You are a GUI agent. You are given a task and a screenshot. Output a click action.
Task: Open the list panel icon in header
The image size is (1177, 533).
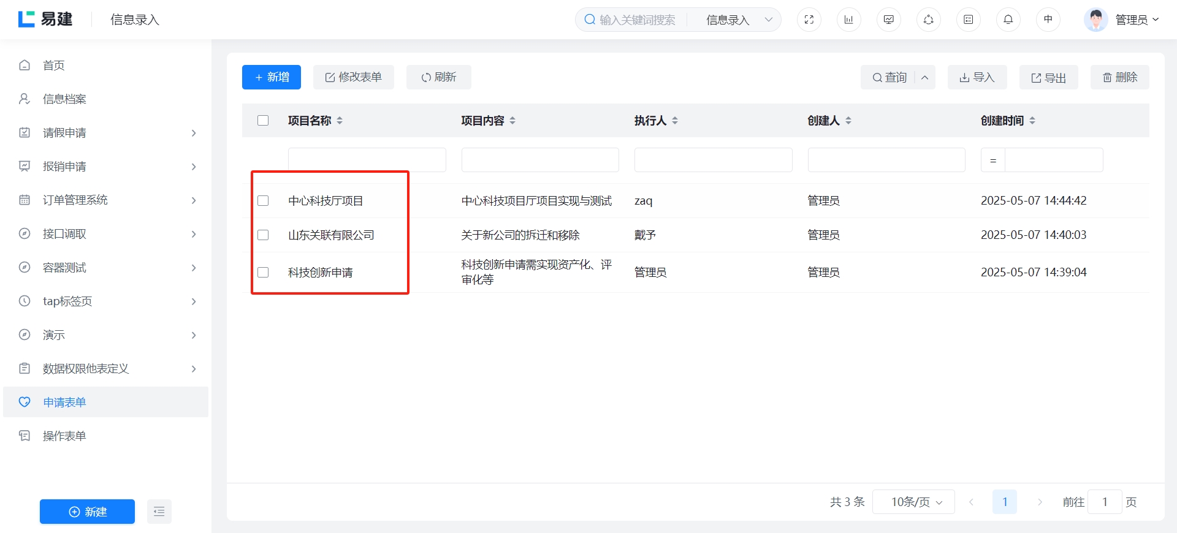(x=969, y=20)
